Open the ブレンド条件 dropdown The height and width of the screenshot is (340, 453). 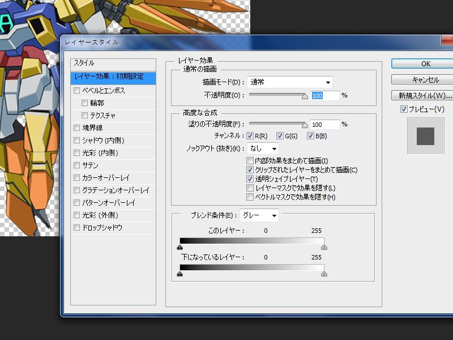[259, 215]
